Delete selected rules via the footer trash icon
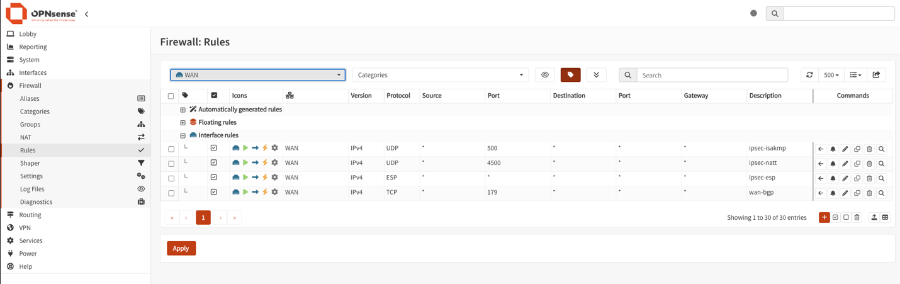 tap(857, 217)
